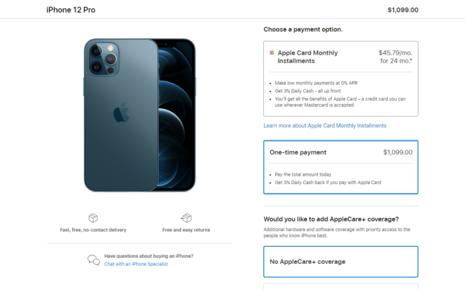Viewport: 465px width, 290px height.
Task: Select Apple Card Monthly Installments option
Action: point(341,79)
